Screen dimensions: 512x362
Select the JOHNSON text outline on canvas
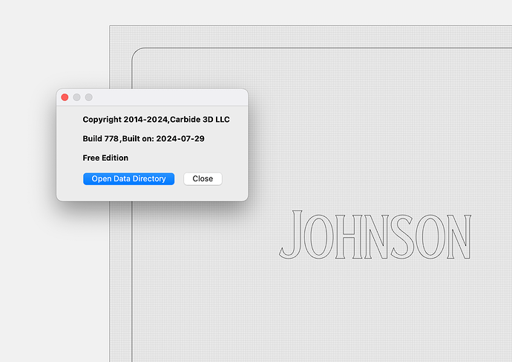click(375, 235)
